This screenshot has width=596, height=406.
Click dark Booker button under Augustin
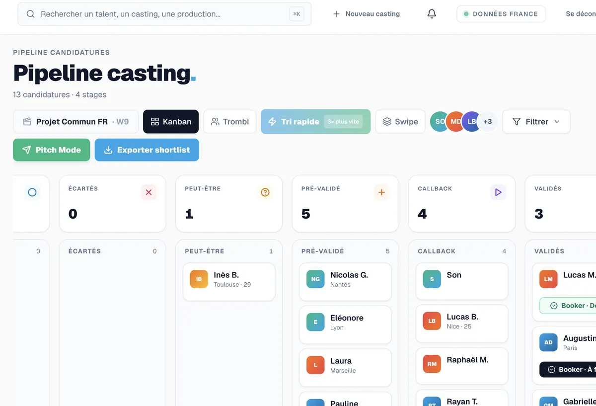coord(568,369)
